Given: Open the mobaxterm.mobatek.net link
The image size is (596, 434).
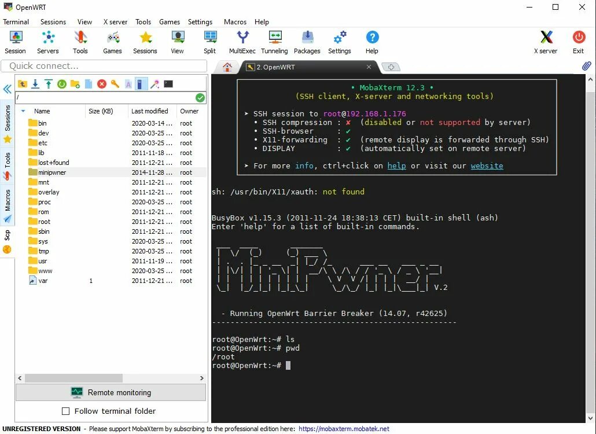Looking at the screenshot, I should 344,429.
